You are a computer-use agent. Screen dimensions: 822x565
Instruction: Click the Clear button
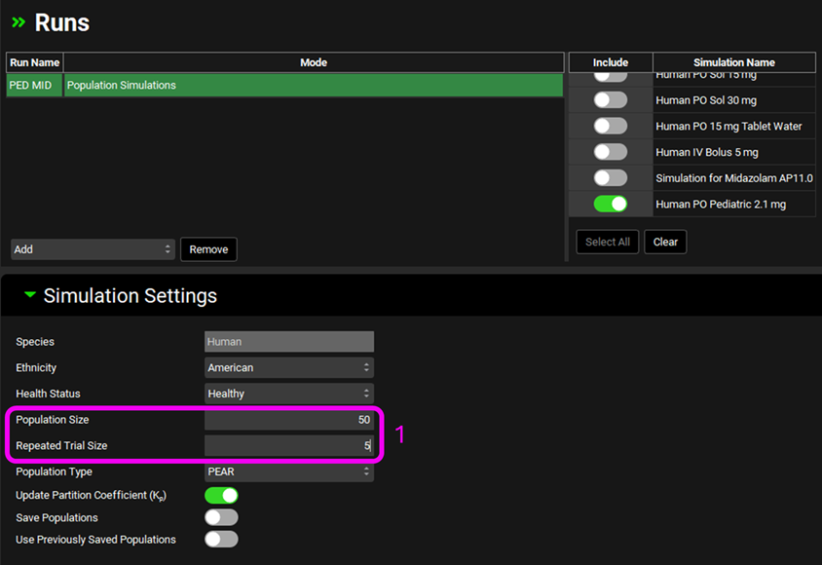click(x=665, y=242)
